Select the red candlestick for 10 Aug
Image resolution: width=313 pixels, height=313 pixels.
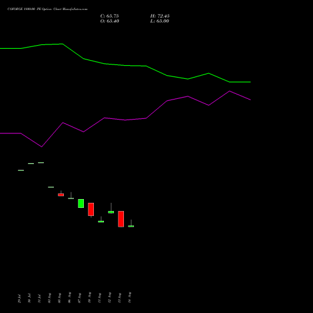click(x=91, y=210)
